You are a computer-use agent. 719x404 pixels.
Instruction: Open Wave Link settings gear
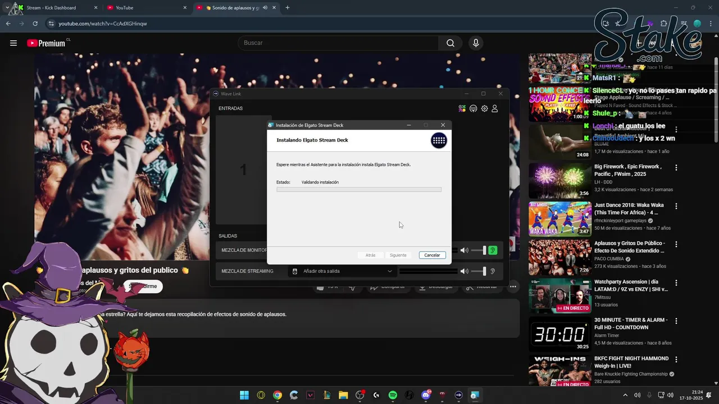[x=484, y=109]
